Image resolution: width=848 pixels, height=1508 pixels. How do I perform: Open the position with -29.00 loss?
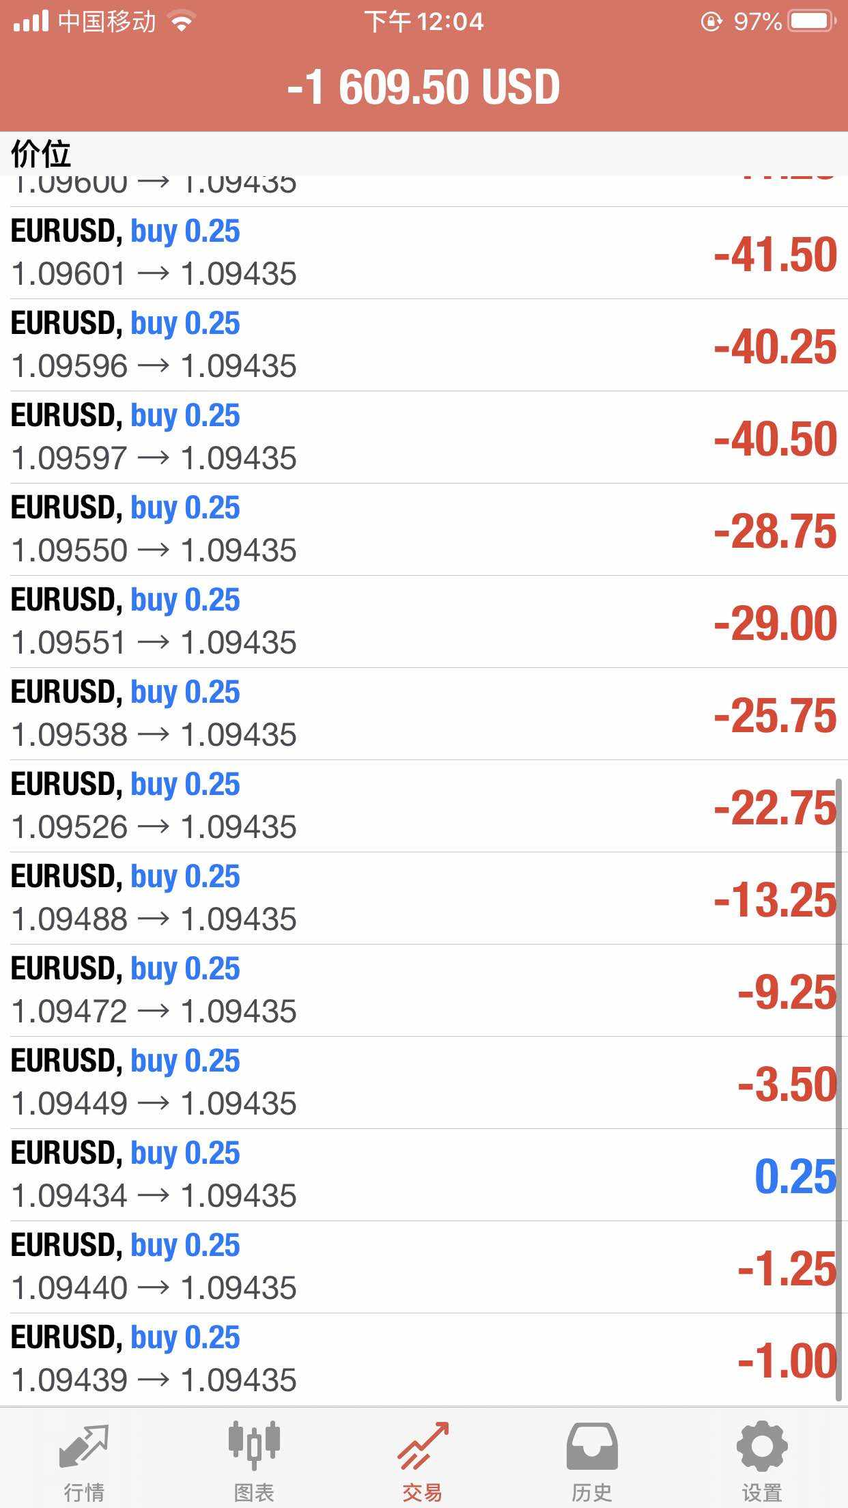pos(423,622)
